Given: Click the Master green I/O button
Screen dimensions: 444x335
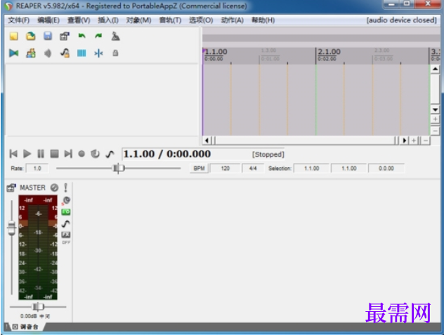Looking at the screenshot, I should (x=66, y=212).
